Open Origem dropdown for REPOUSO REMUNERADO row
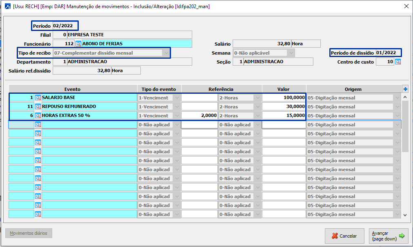 pos(397,107)
